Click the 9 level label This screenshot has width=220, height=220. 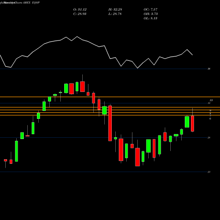click(210, 110)
